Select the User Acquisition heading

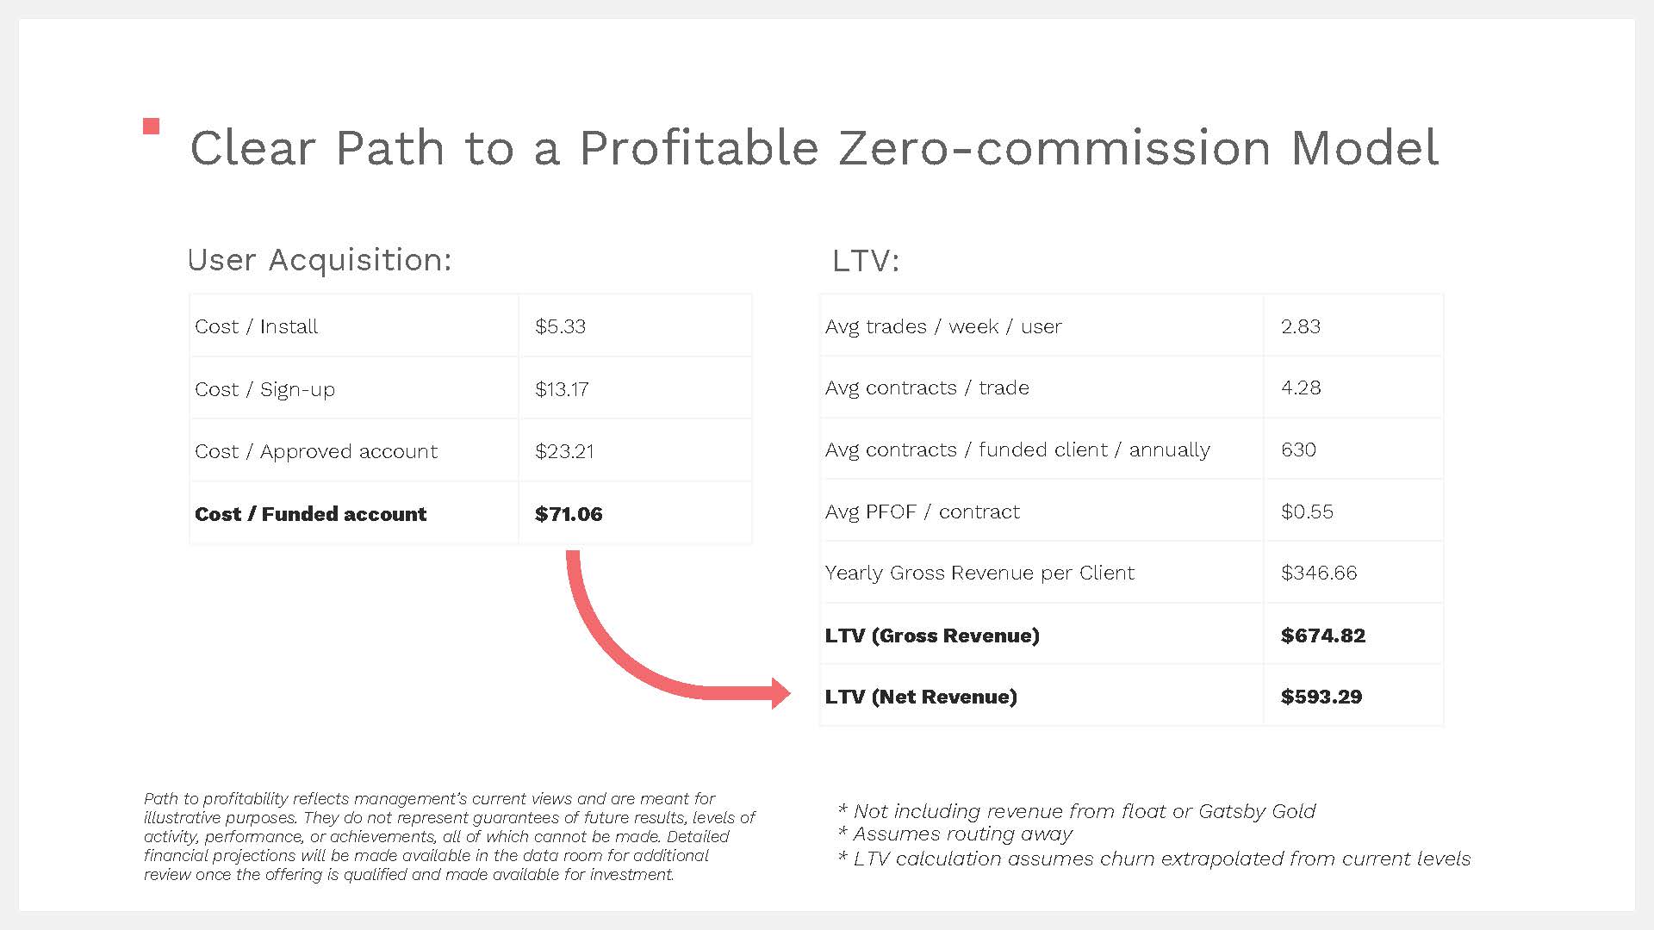coord(320,259)
